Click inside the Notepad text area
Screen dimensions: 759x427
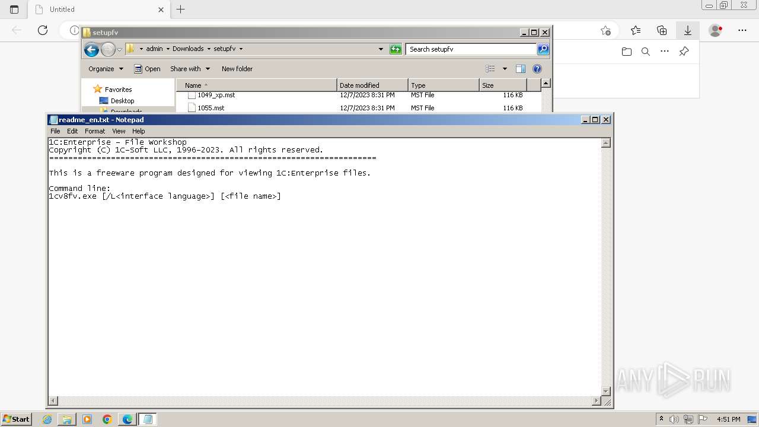(x=325, y=267)
